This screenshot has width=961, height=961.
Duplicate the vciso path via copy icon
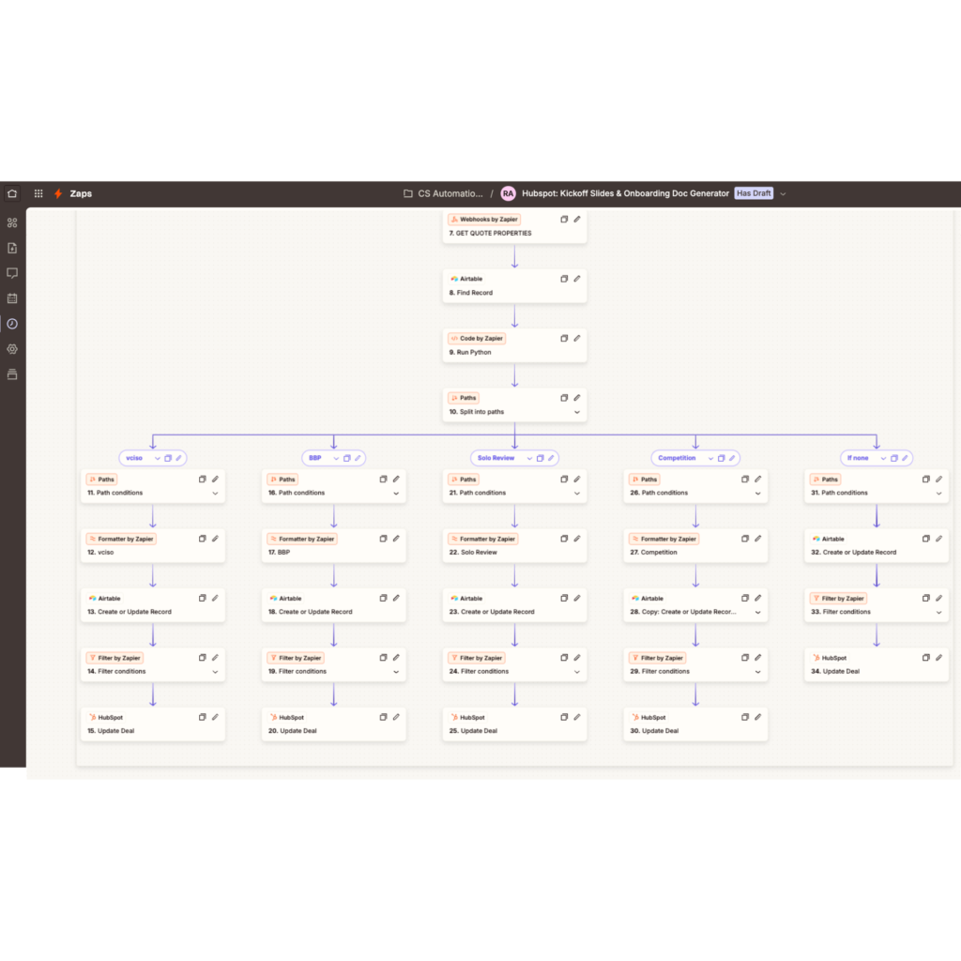click(168, 458)
